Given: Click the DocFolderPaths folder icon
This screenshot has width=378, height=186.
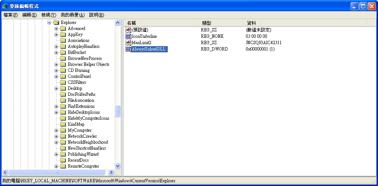Looking at the screenshot, I should coord(63,94).
